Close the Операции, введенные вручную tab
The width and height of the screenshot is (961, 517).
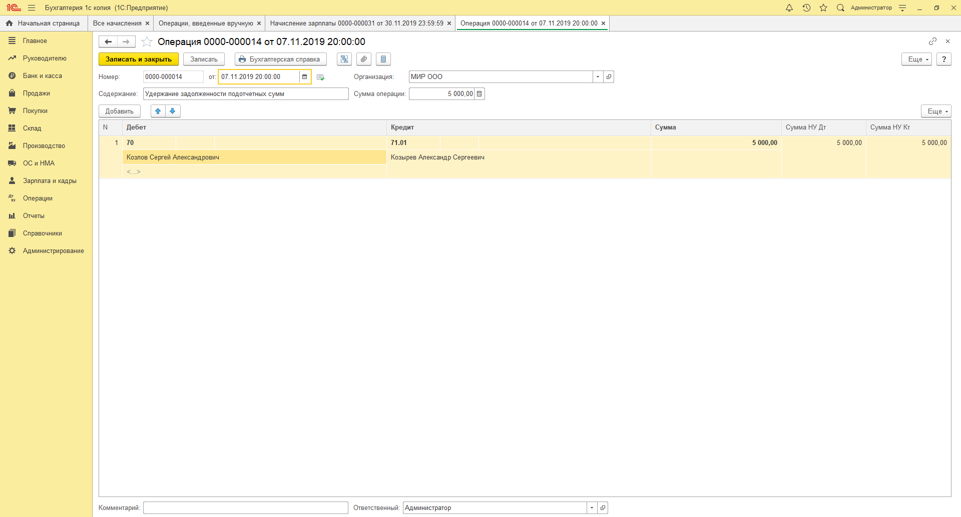pyautogui.click(x=259, y=23)
